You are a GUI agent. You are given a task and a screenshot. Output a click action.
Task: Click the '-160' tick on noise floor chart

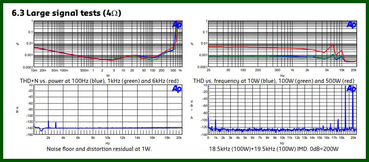click(29, 135)
